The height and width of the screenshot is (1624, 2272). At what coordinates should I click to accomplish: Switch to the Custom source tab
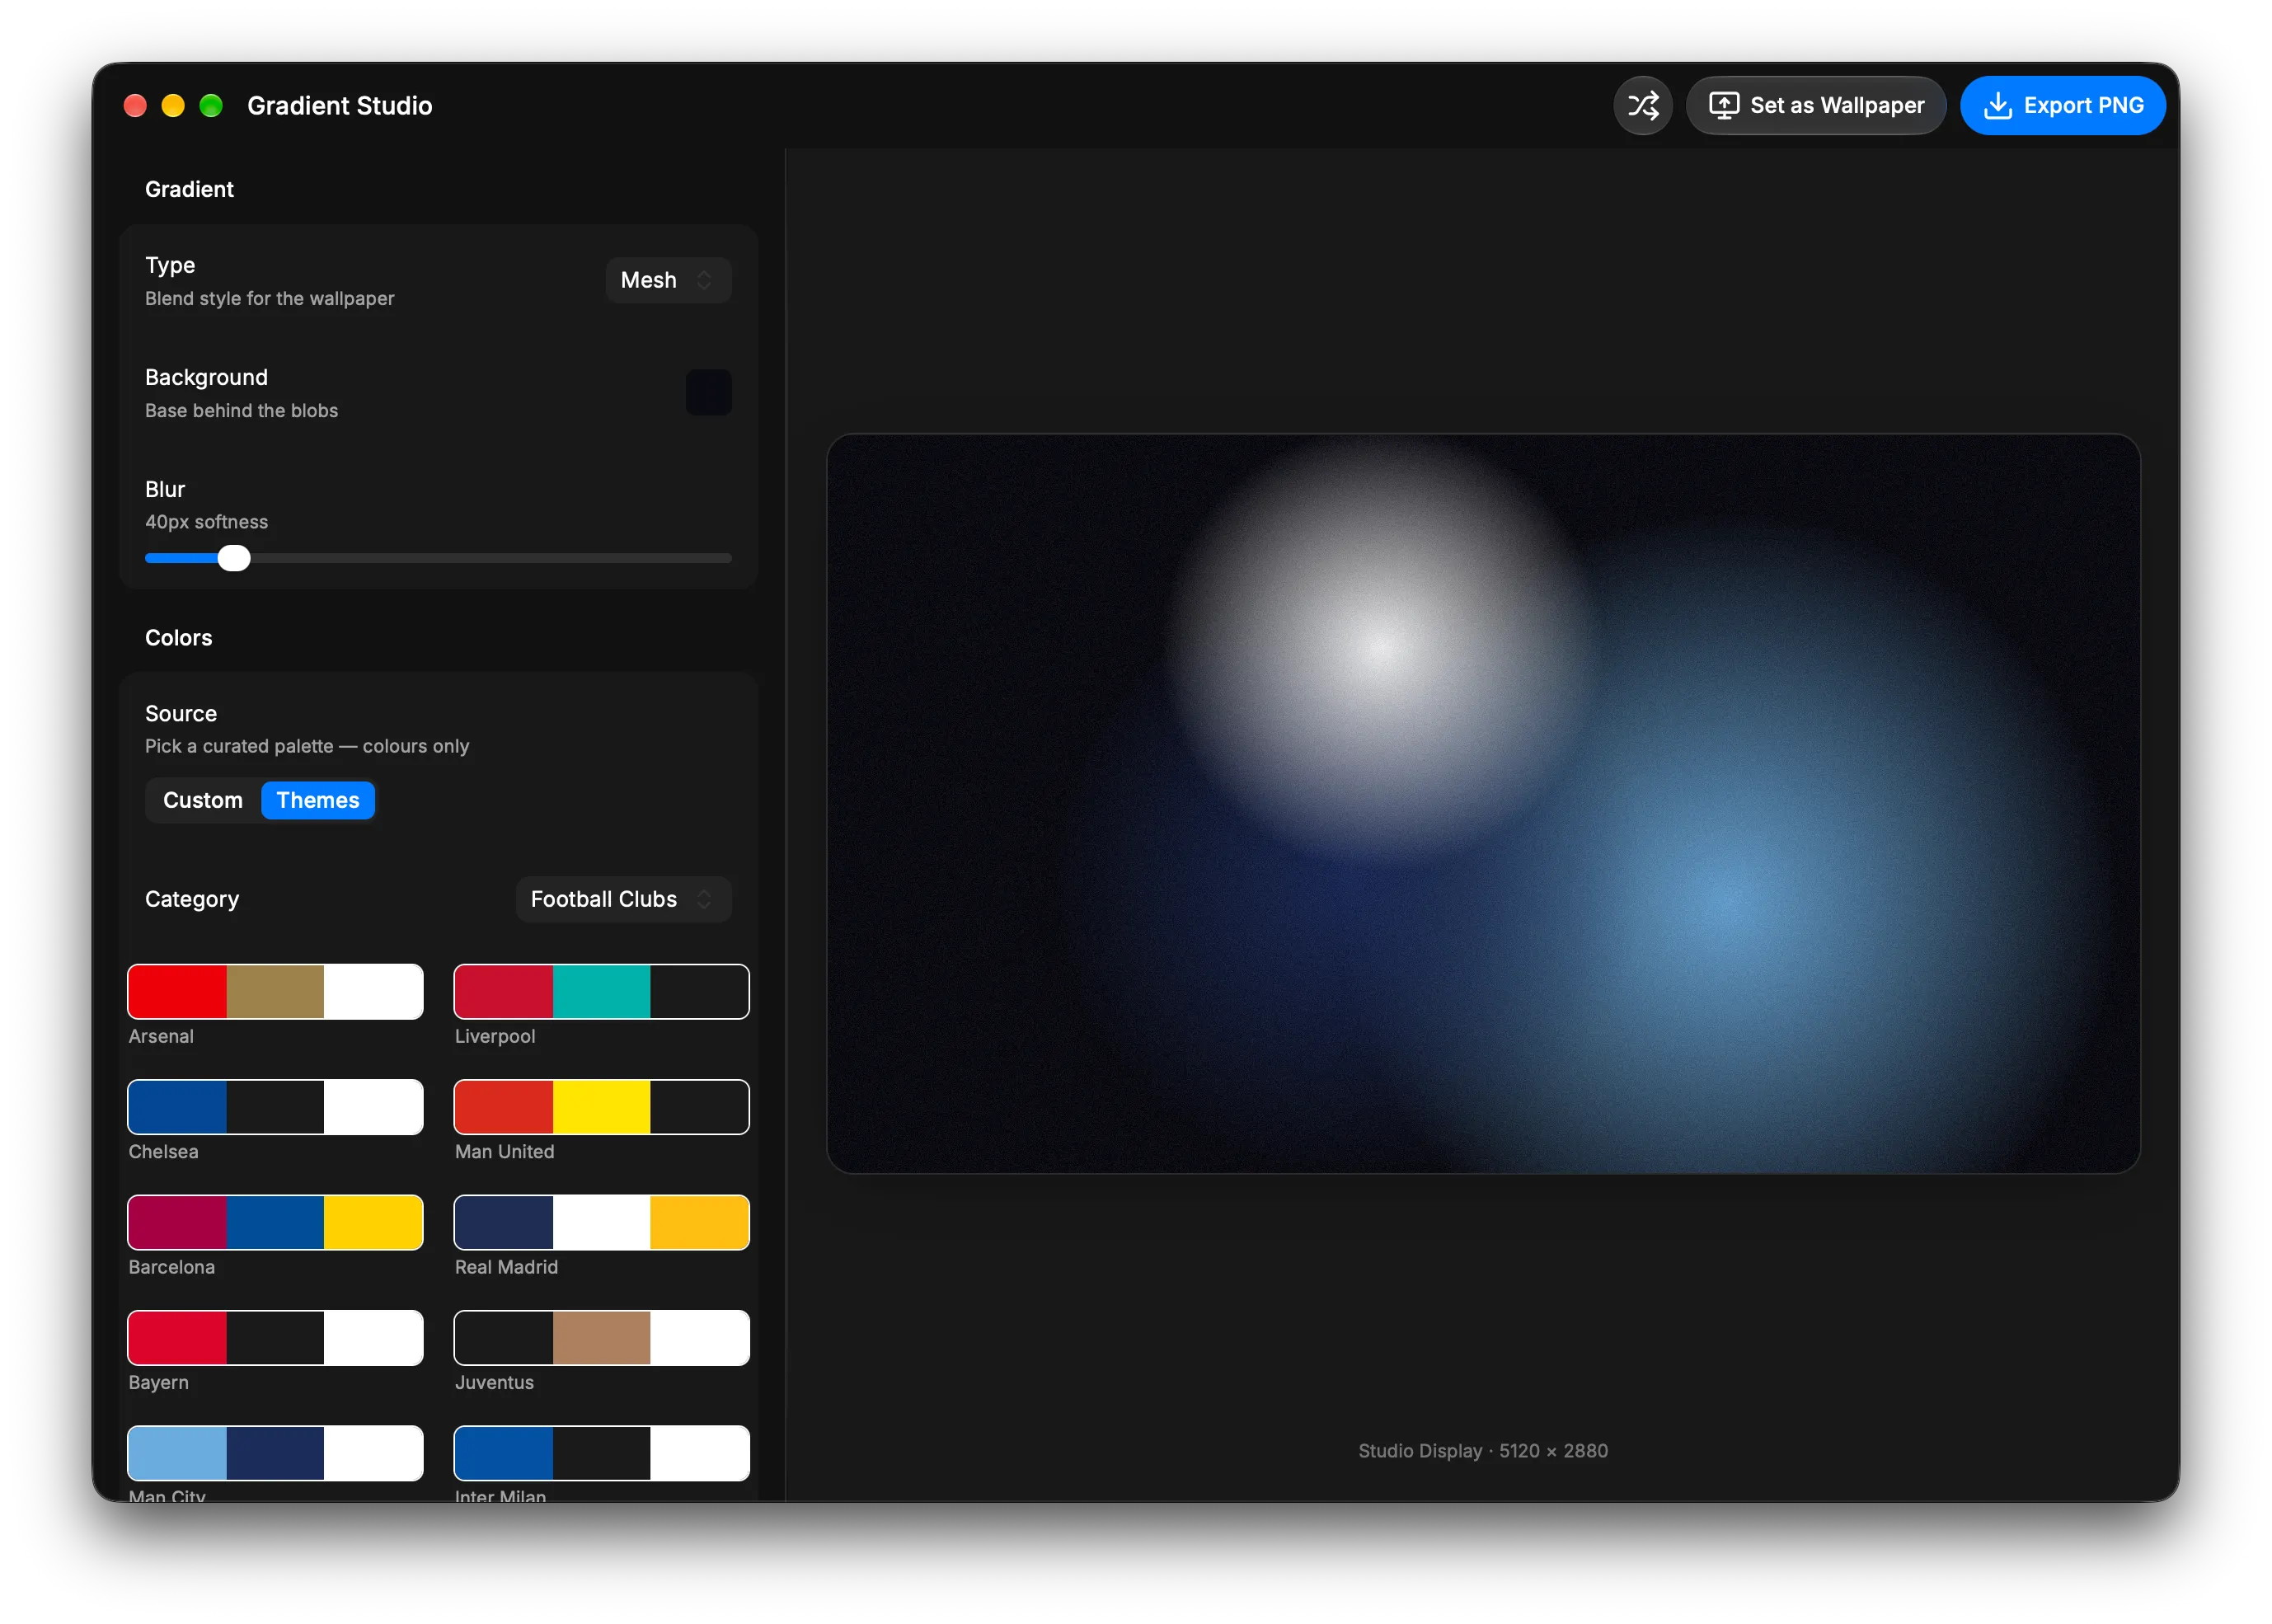point(203,800)
